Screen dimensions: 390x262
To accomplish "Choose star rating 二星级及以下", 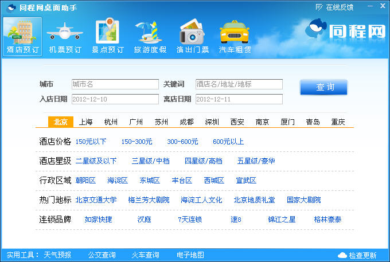I will click(x=96, y=161).
